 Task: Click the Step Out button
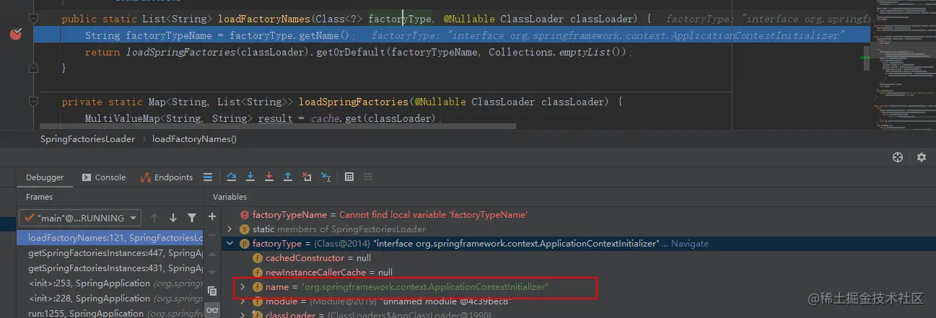288,177
